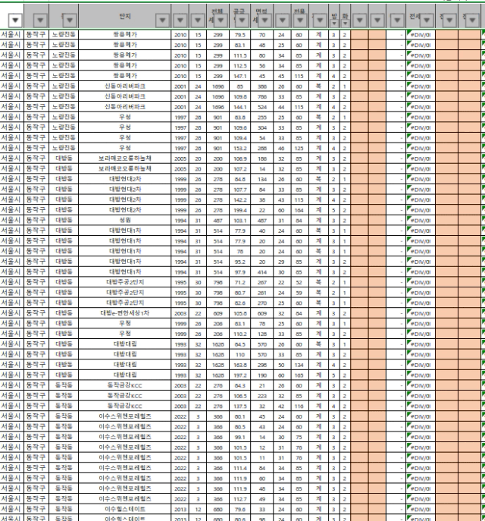The image size is (485, 521).
Task: Select the 103.1 cell in 성원 row
Action: 239,220
